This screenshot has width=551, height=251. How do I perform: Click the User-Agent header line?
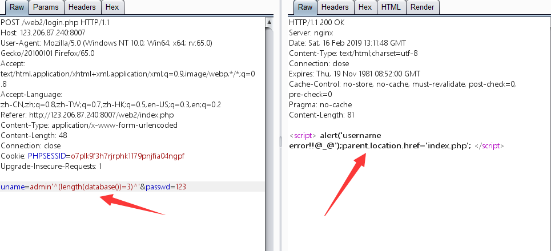coord(106,43)
